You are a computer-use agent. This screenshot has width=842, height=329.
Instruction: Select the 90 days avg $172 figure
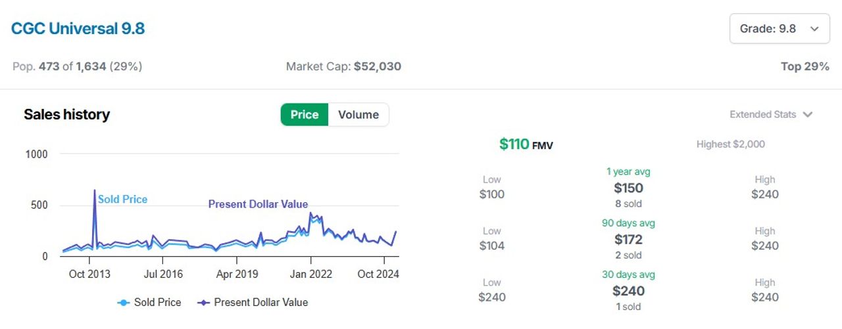point(628,239)
